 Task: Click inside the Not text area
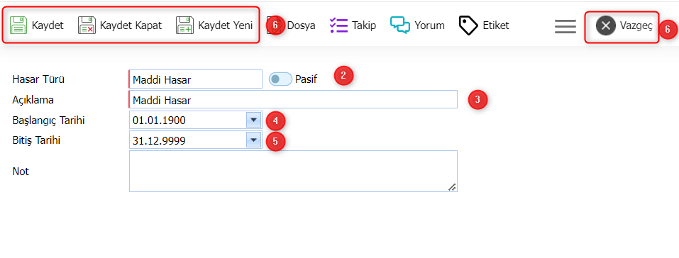coord(293,171)
